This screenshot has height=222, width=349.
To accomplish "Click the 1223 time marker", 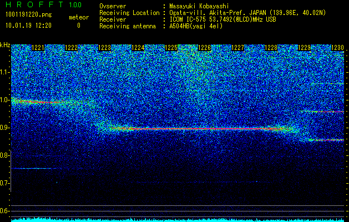I will (x=105, y=48).
